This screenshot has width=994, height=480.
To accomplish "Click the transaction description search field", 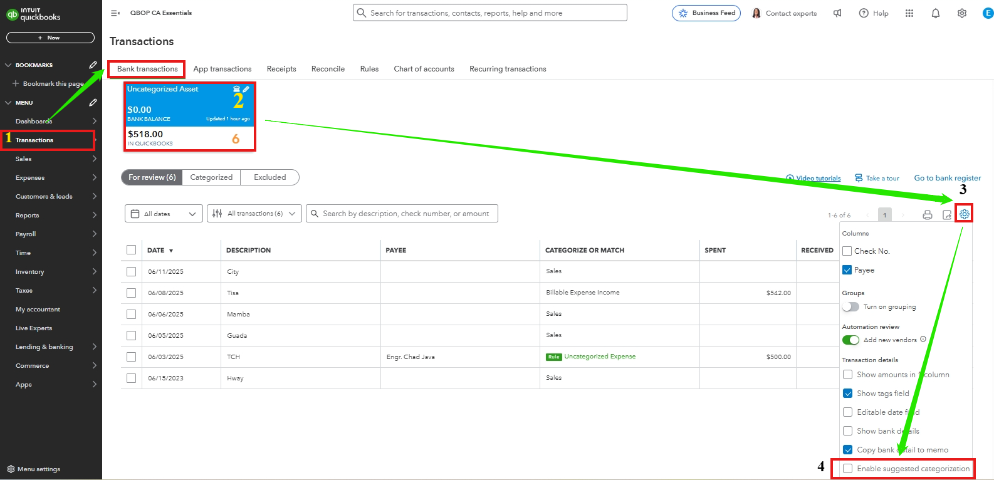I will click(x=402, y=214).
